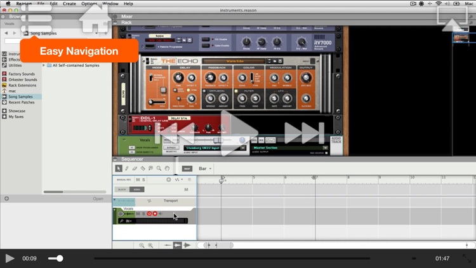Toggle record enable on Vocals track

(155, 213)
